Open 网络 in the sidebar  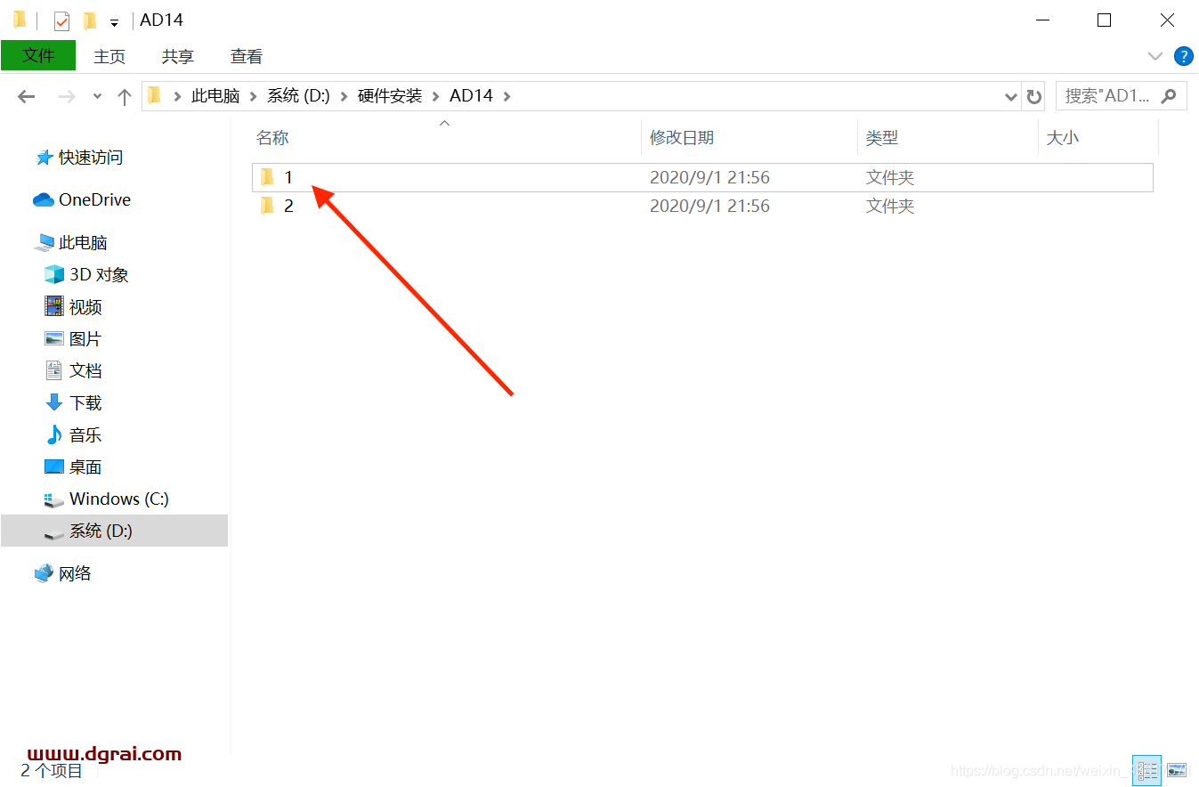(x=75, y=573)
